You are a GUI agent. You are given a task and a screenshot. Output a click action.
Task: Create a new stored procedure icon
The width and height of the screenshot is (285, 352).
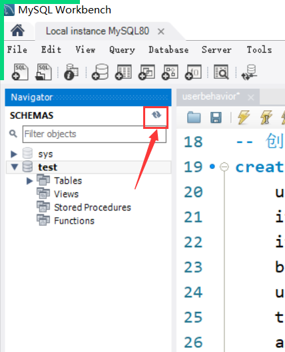[x=170, y=72]
